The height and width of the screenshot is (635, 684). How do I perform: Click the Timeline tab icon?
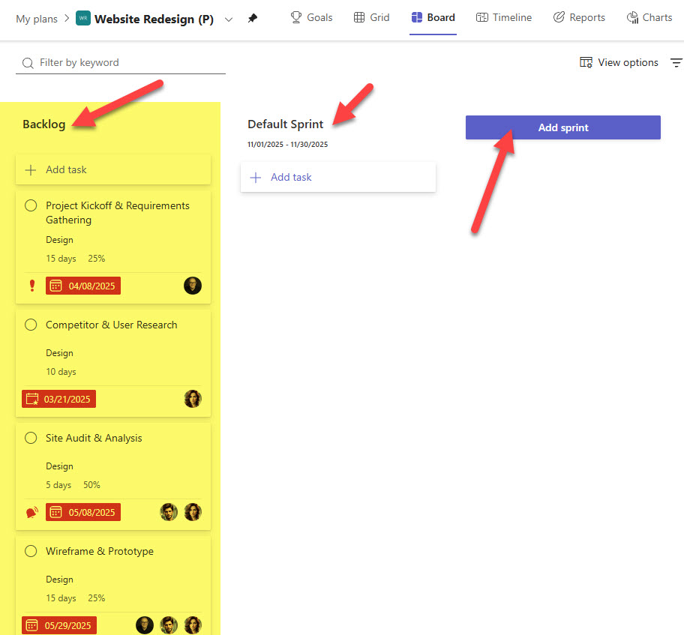point(482,17)
